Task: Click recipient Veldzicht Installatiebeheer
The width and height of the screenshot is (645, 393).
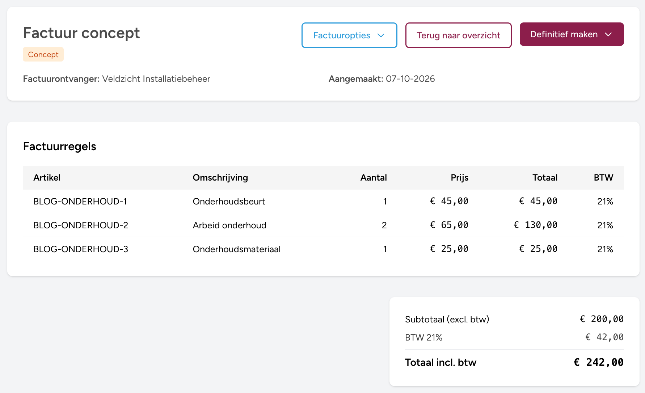Action: [x=156, y=79]
